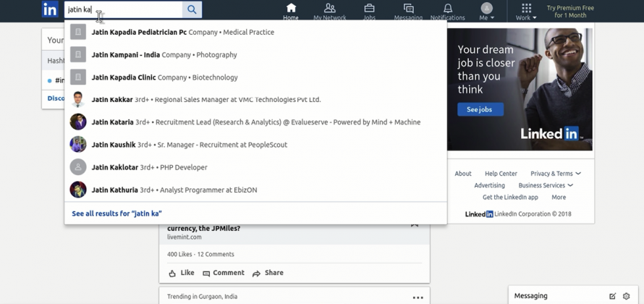Click the LinkedIn logo icon
Screen dimensions: 644x304
[50, 9]
